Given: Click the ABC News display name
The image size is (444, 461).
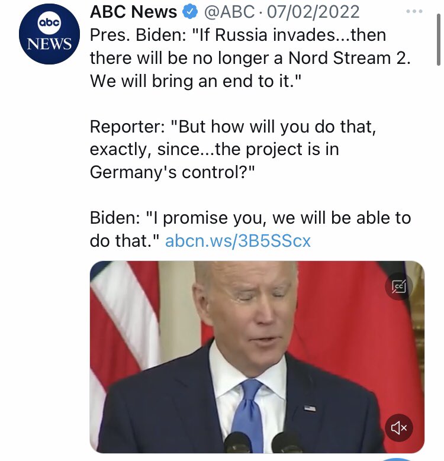Looking at the screenshot, I should 133,12.
